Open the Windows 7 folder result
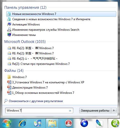Viewport: 120px width, 128px height. point(19,77)
